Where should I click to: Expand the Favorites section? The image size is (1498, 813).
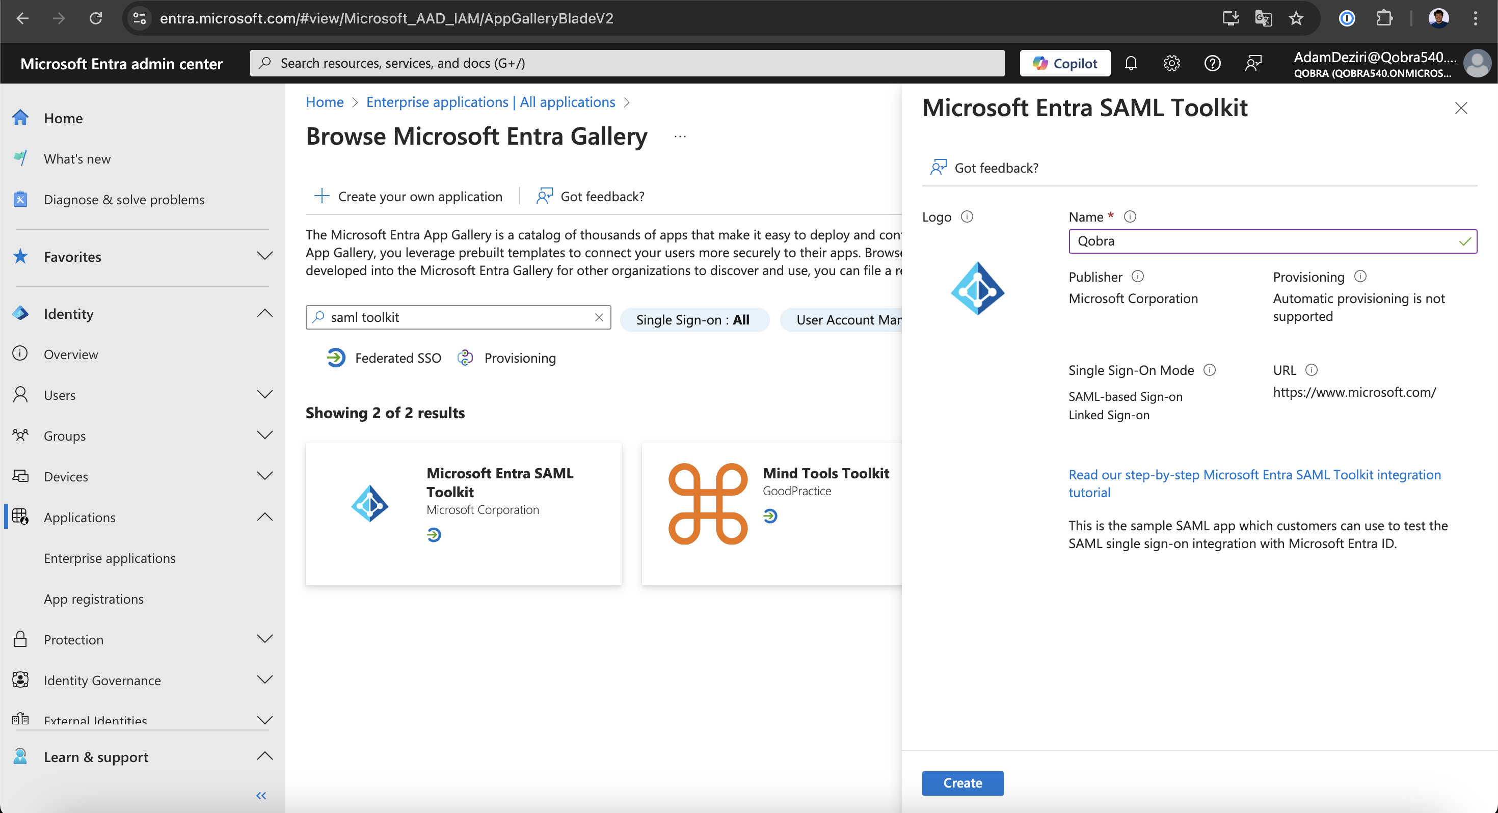click(264, 256)
